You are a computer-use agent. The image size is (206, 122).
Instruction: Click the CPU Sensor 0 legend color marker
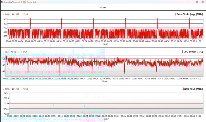(x=183, y=52)
